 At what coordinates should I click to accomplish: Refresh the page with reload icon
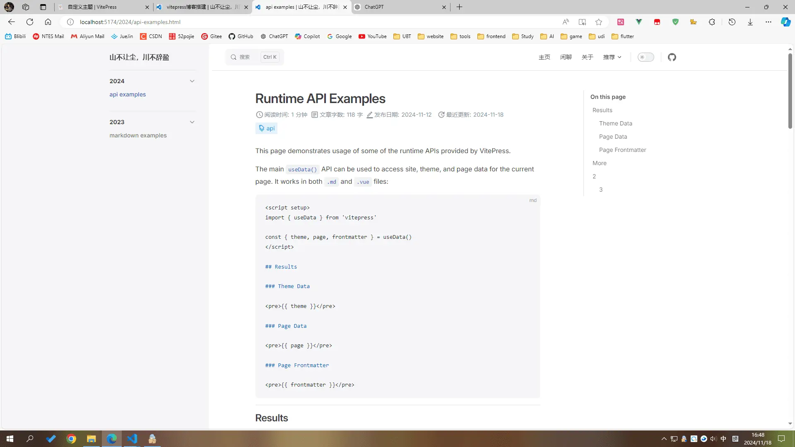pos(30,22)
